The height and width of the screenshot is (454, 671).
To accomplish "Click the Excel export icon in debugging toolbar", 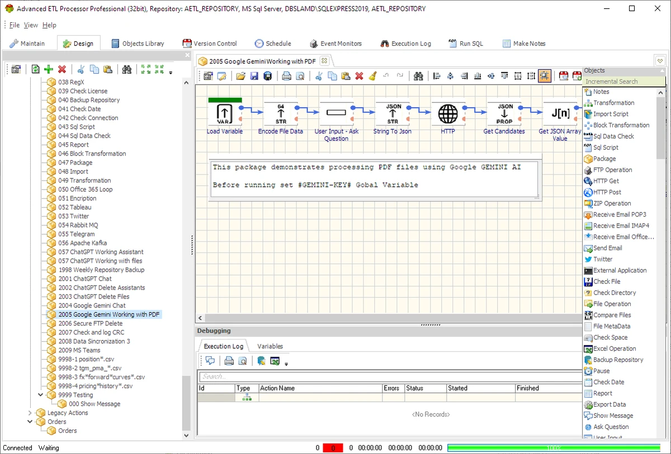I will (x=275, y=361).
